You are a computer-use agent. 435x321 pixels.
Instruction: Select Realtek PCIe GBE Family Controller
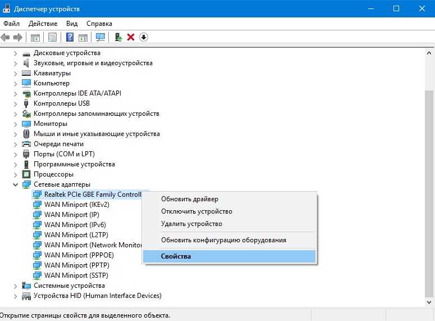point(93,195)
